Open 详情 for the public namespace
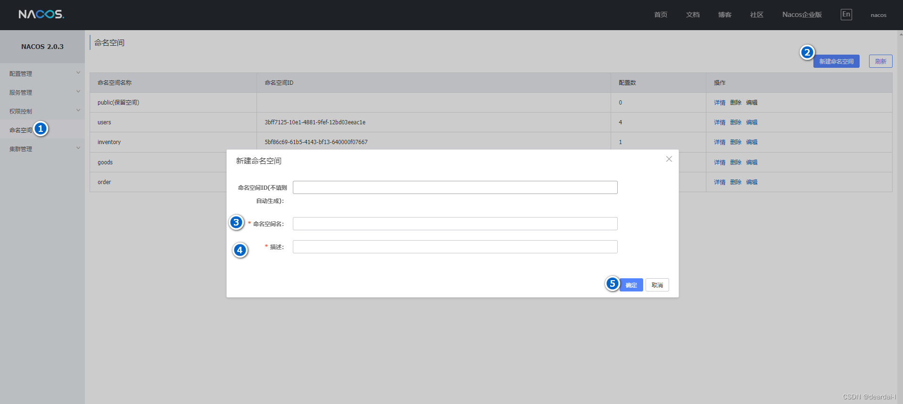The width and height of the screenshot is (903, 404). tap(720, 103)
